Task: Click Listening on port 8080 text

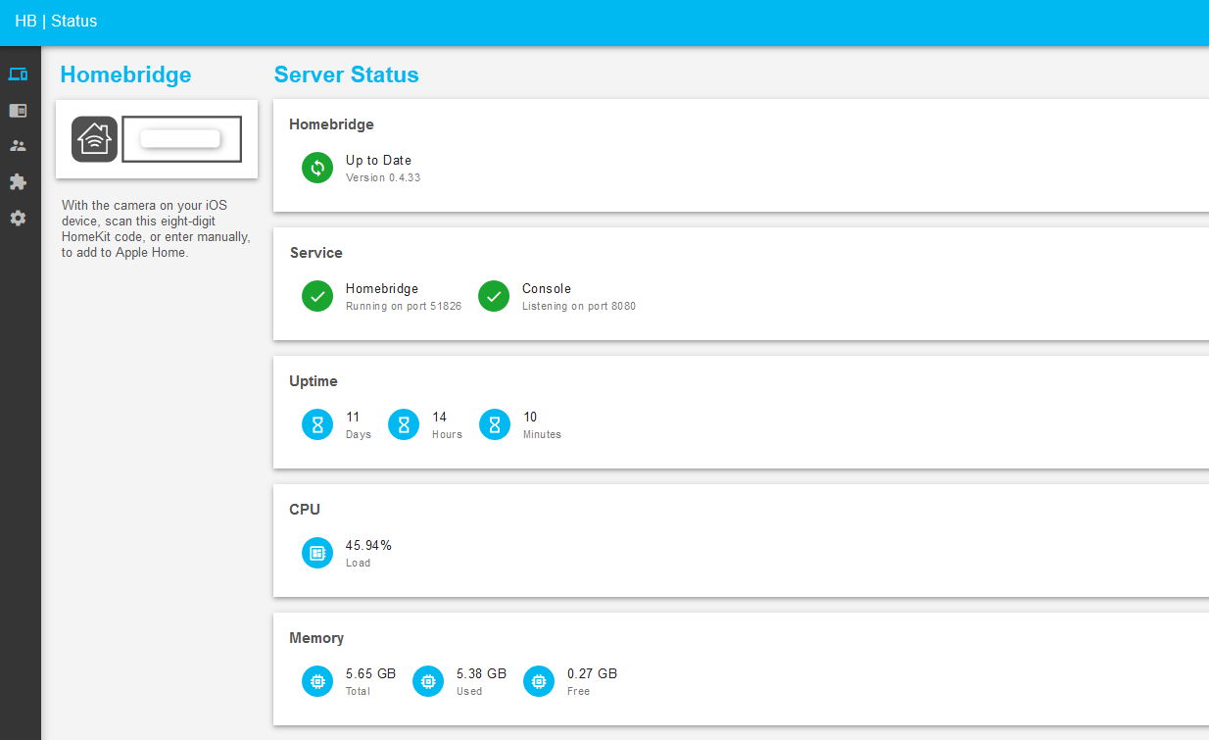Action: [579, 307]
